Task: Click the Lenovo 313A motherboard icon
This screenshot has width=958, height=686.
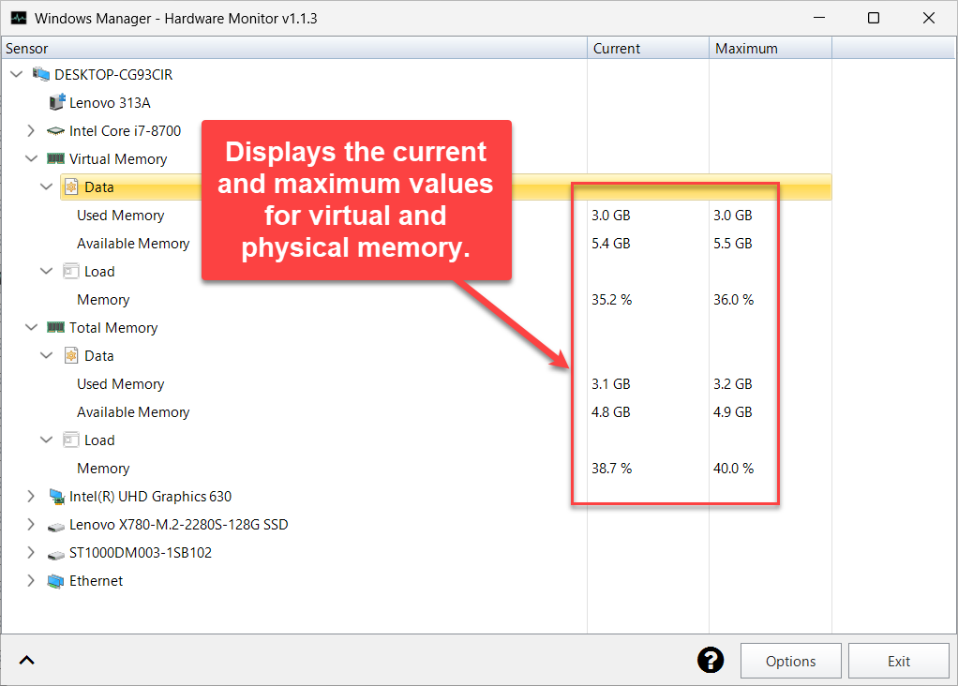Action: tap(56, 102)
